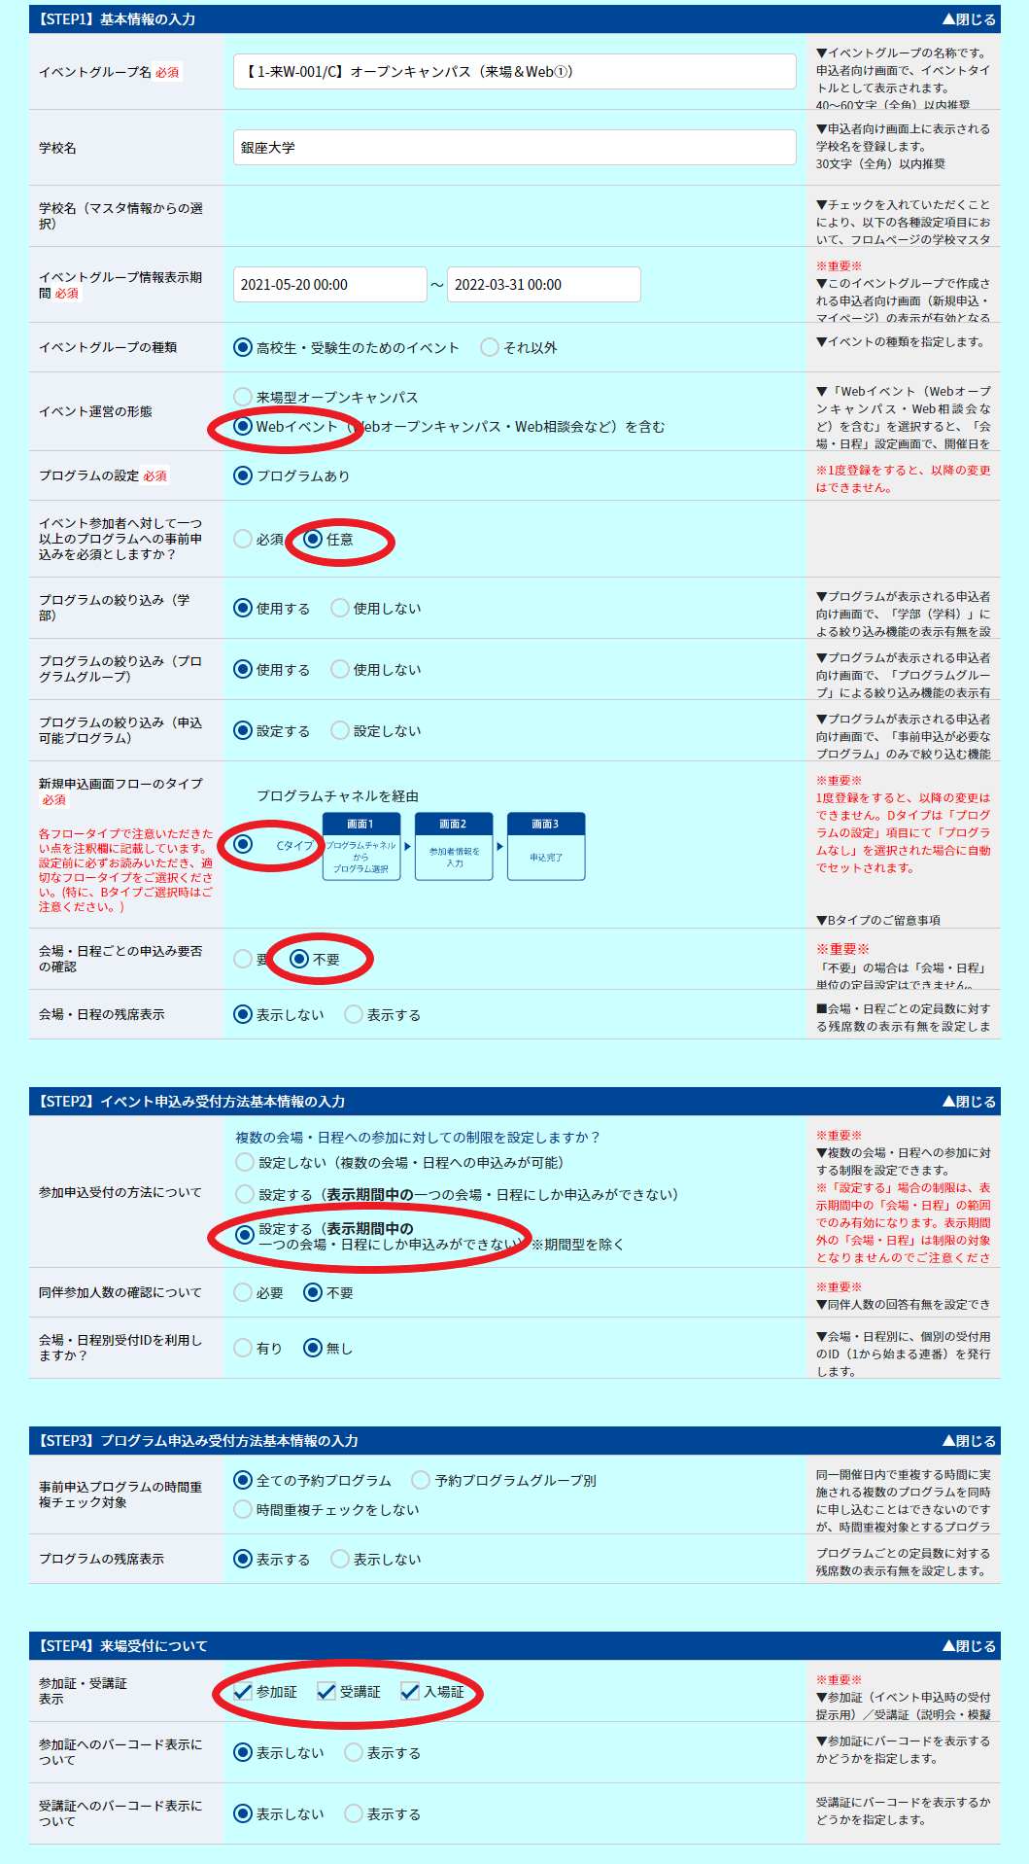The image size is (1029, 1864).
Task: Edit the 学校名 field containing 銀座大学
Action: pyautogui.click(x=515, y=148)
